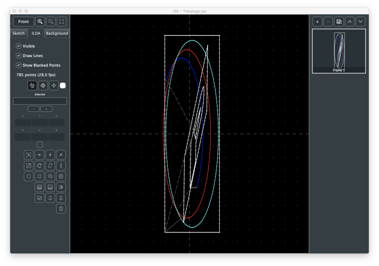The width and height of the screenshot is (379, 266).
Task: Click the shear parallelogram icon
Action: point(50,165)
